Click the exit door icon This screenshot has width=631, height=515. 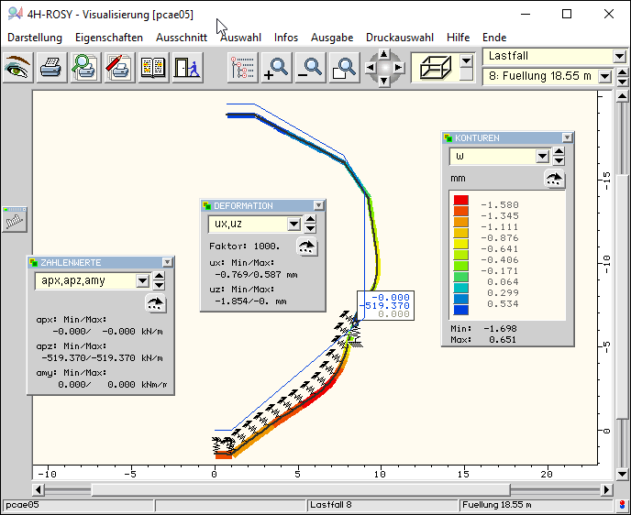coord(185,68)
